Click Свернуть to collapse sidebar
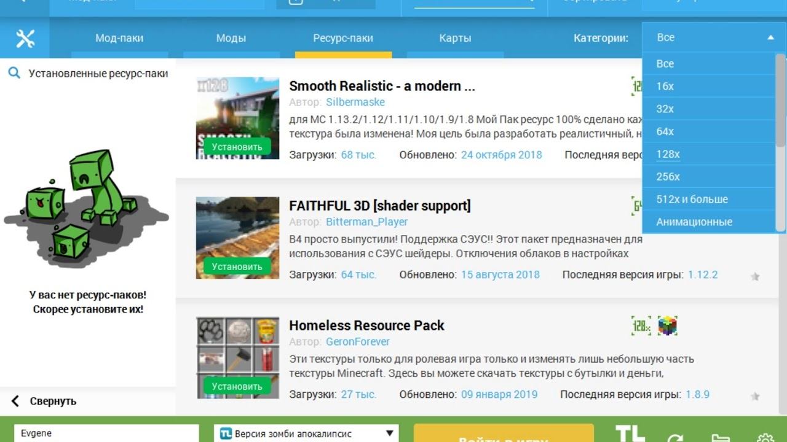Viewport: 787px width, 442px height. coord(53,401)
